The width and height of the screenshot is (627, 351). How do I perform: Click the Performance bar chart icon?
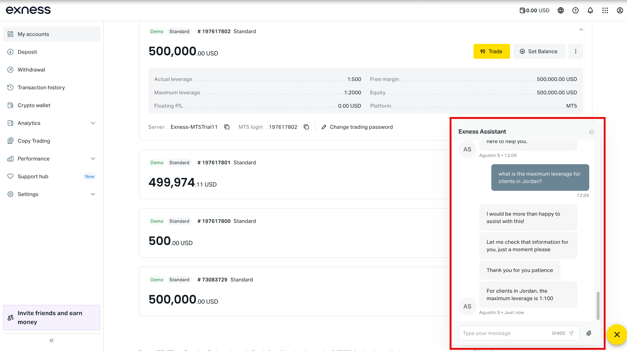click(10, 158)
